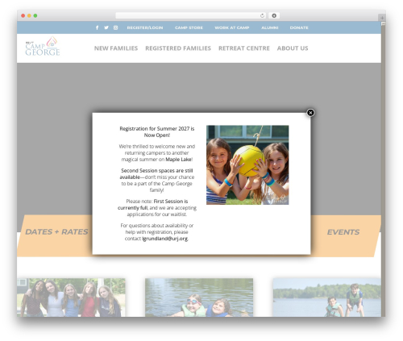Viewport: 403px width, 341px height.
Task: Add a new browser tab
Action: [x=382, y=18]
